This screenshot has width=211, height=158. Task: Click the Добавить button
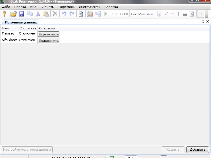click(x=197, y=150)
